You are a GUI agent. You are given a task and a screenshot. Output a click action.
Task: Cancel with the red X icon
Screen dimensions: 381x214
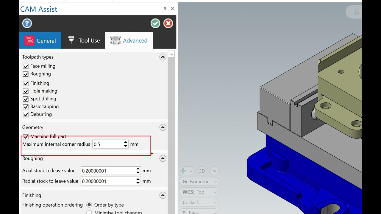click(x=168, y=23)
